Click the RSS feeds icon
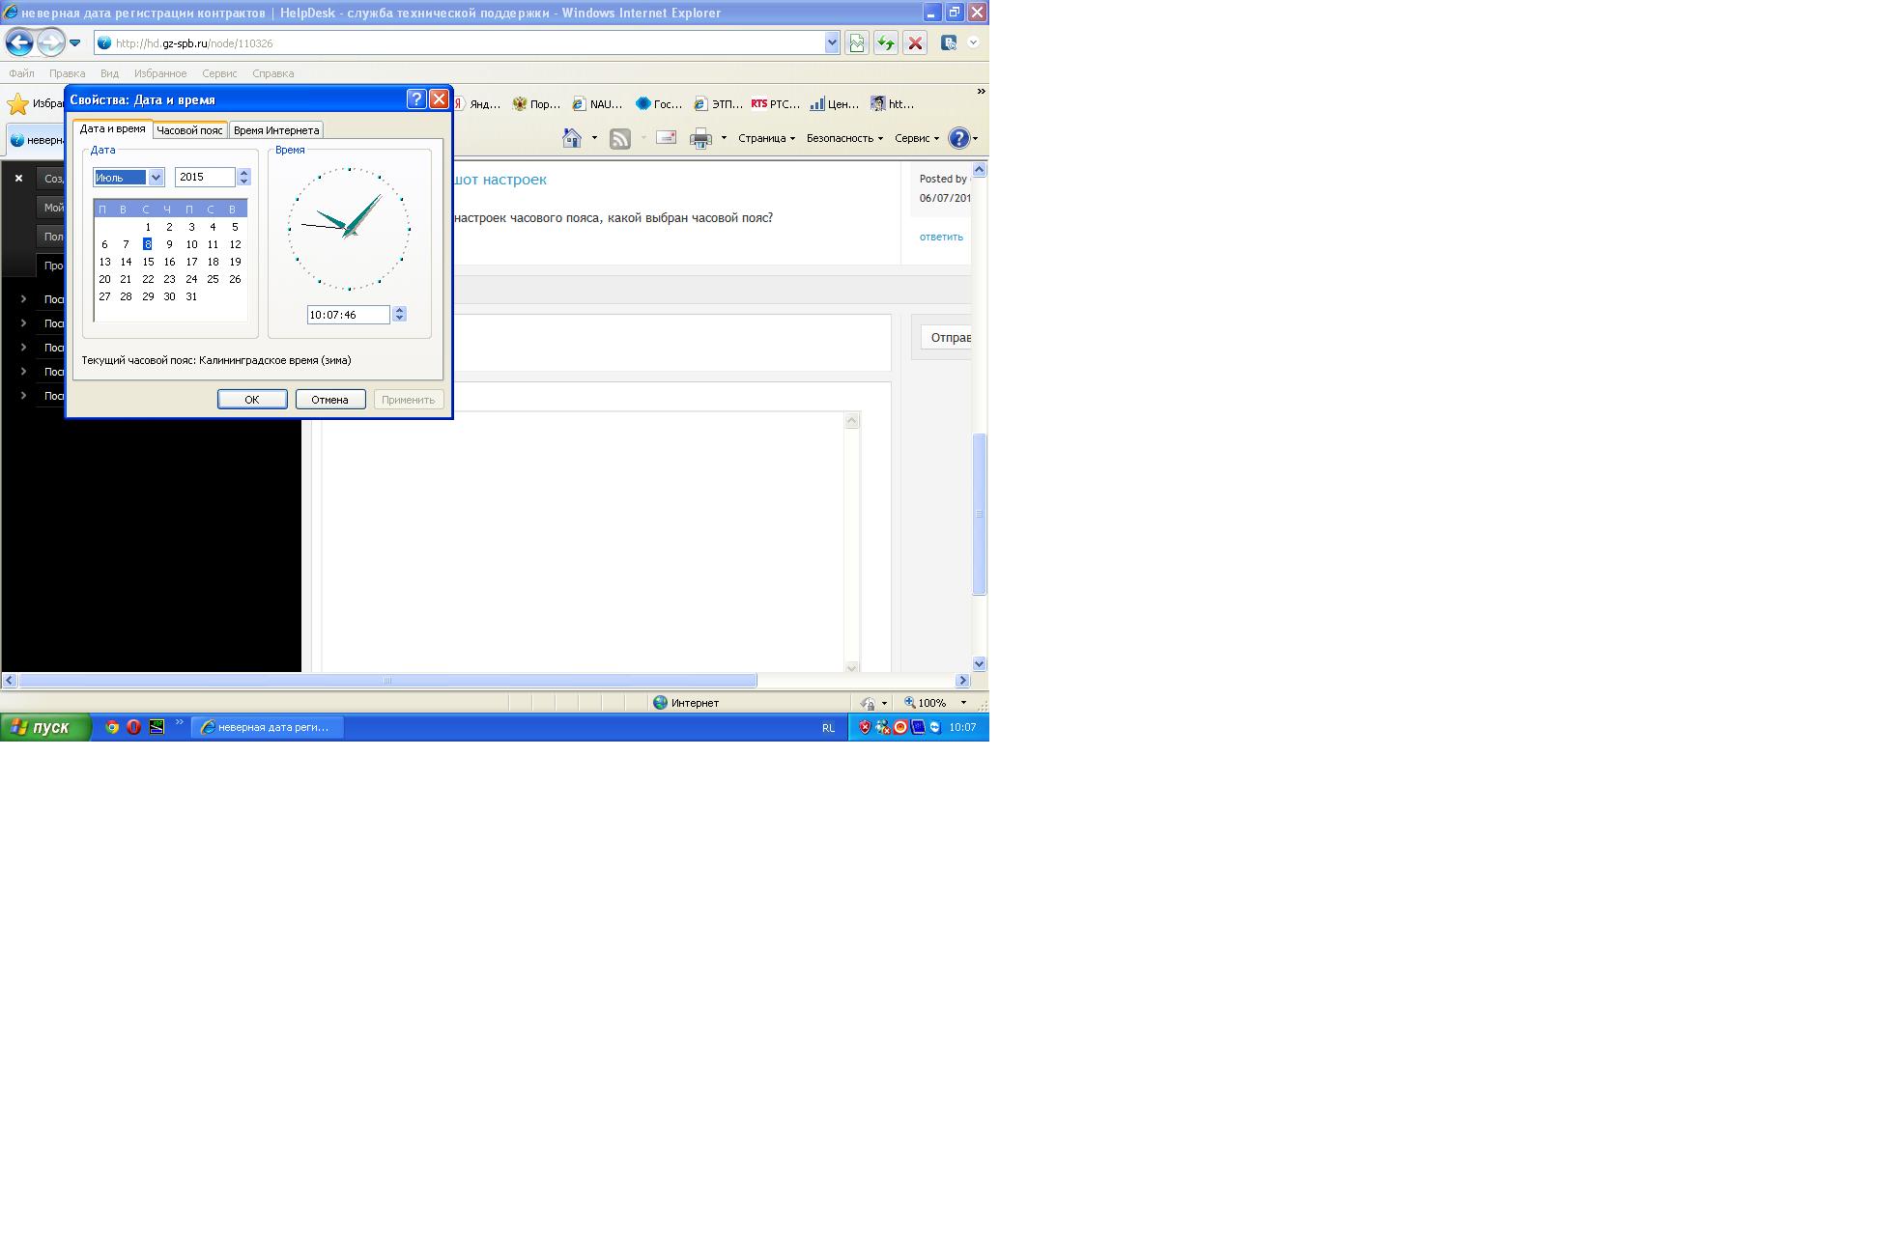1884x1260 pixels. (x=620, y=138)
